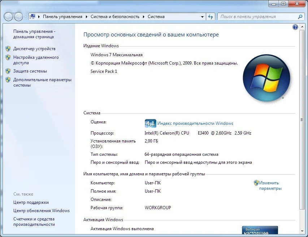Expand arrow after Панель управления breadcrumb

coord(87,17)
